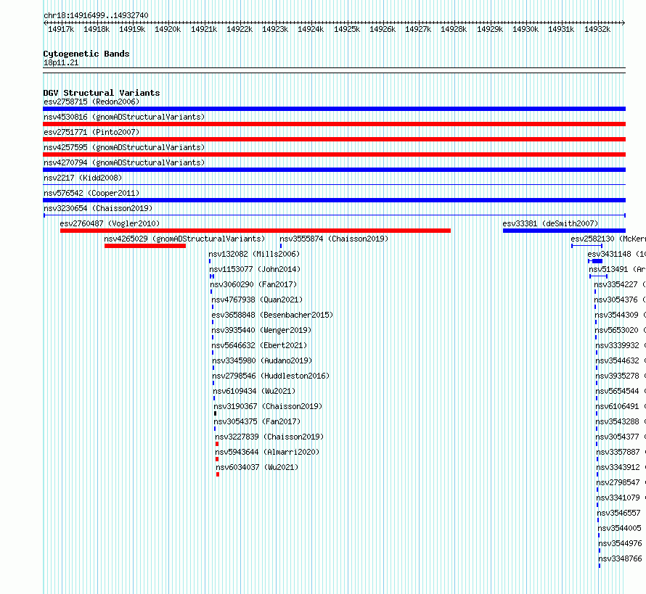Select nsv3060290 (Fan2017) variant
This screenshot has width=646, height=594.
click(x=253, y=284)
